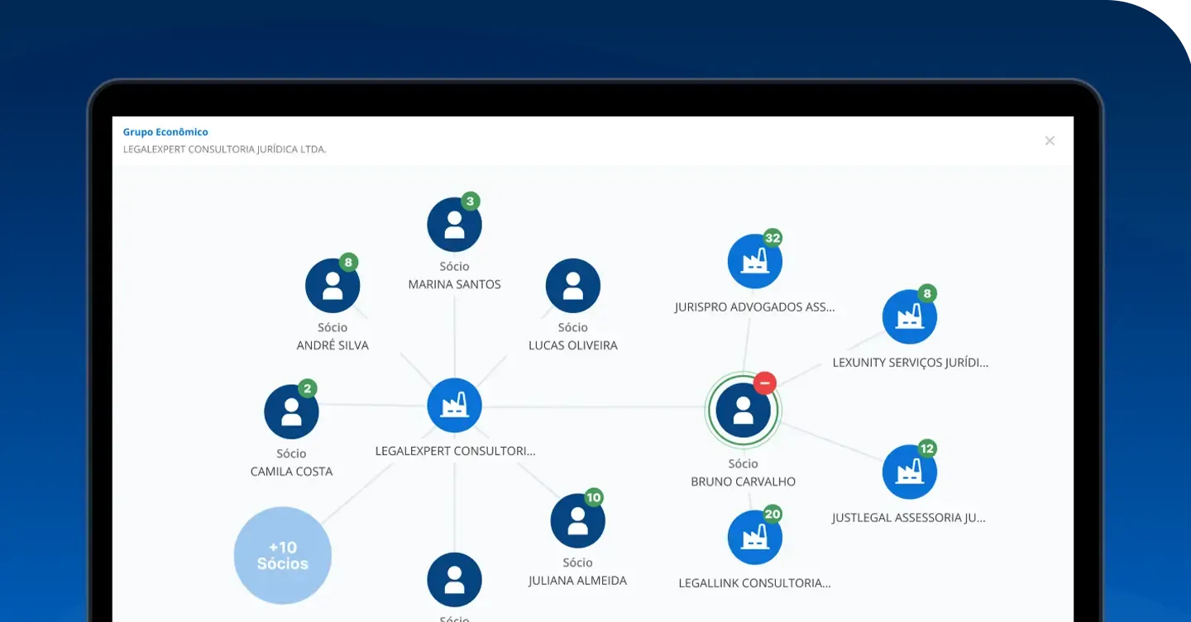
Task: Select the JULIANA ALMEIDA sócio icon
Action: coord(577,520)
